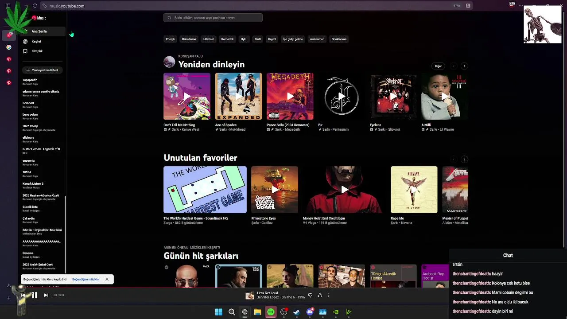This screenshot has height=319, width=567.
Task: Open the Google pinned tab in sidebar
Action: point(8,47)
